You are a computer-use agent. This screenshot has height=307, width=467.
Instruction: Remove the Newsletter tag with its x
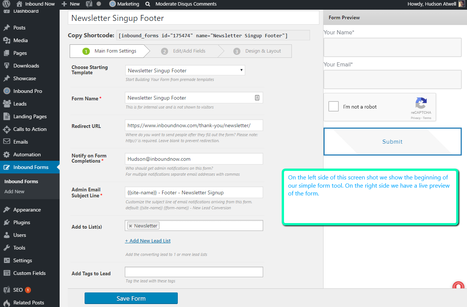coord(130,226)
